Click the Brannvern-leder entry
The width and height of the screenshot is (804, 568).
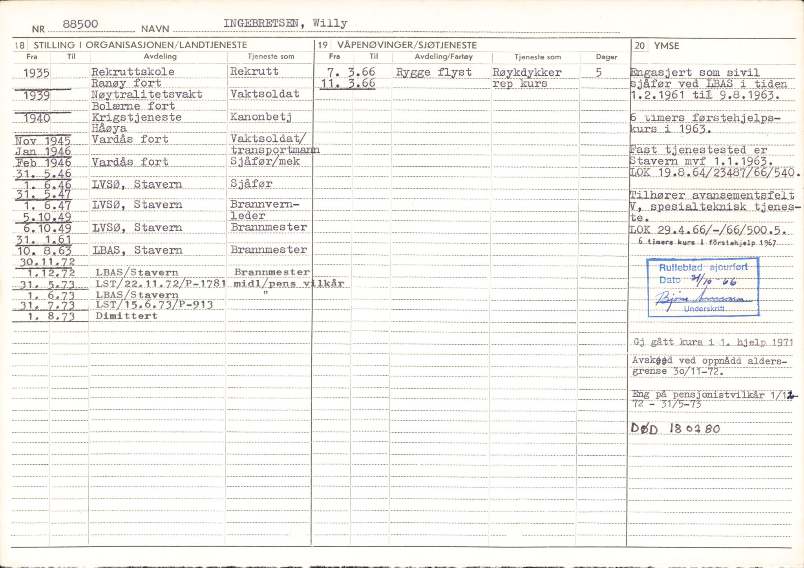[x=265, y=210]
